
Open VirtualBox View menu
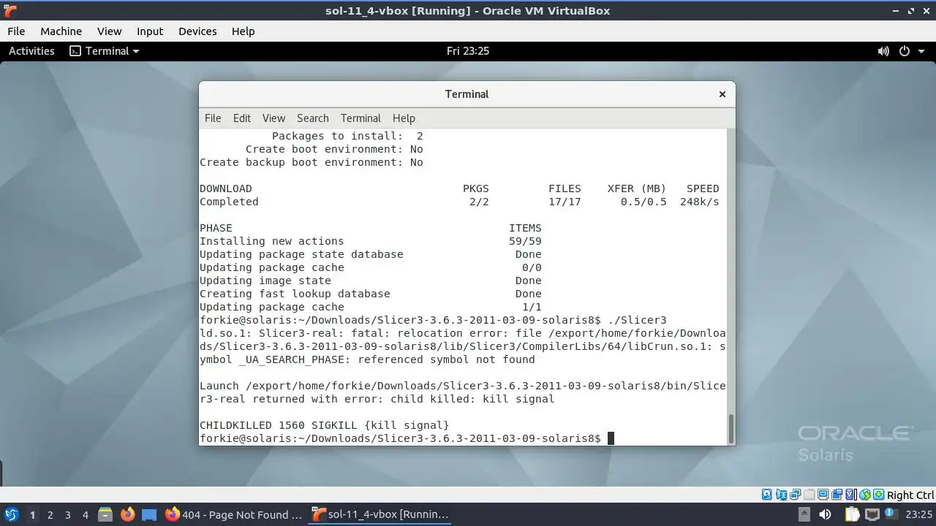point(109,31)
